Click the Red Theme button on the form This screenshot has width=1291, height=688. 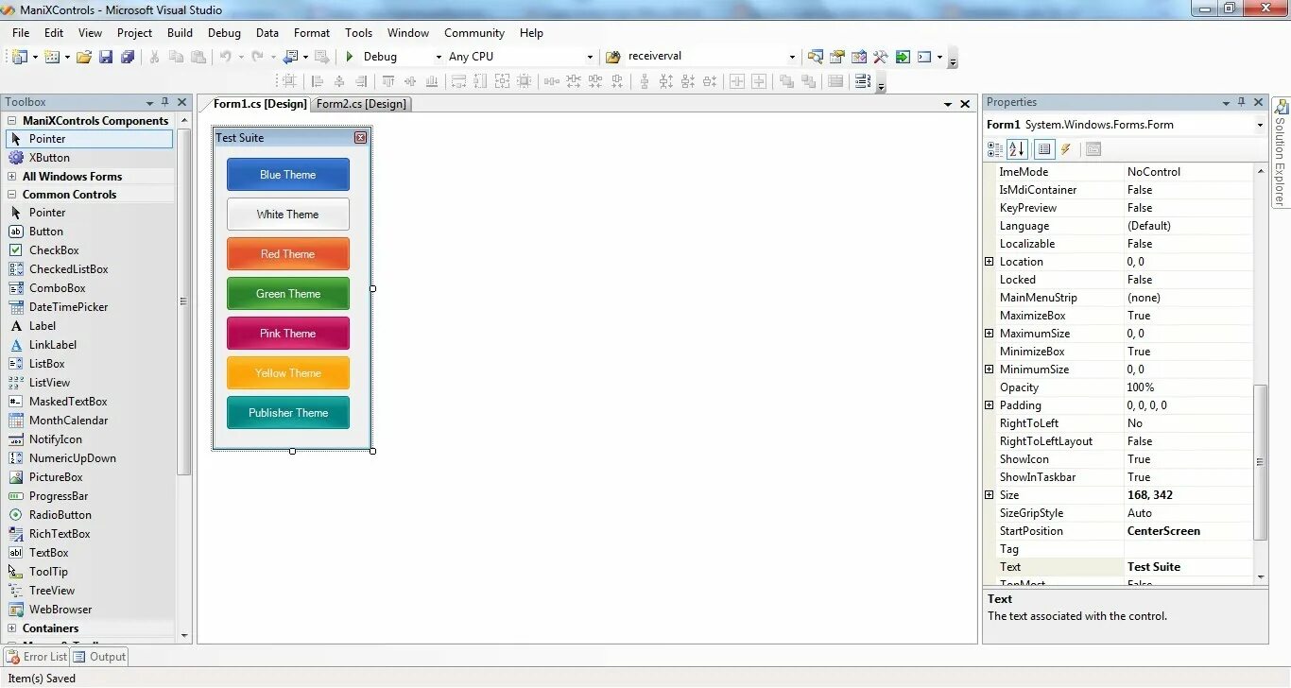click(x=288, y=254)
